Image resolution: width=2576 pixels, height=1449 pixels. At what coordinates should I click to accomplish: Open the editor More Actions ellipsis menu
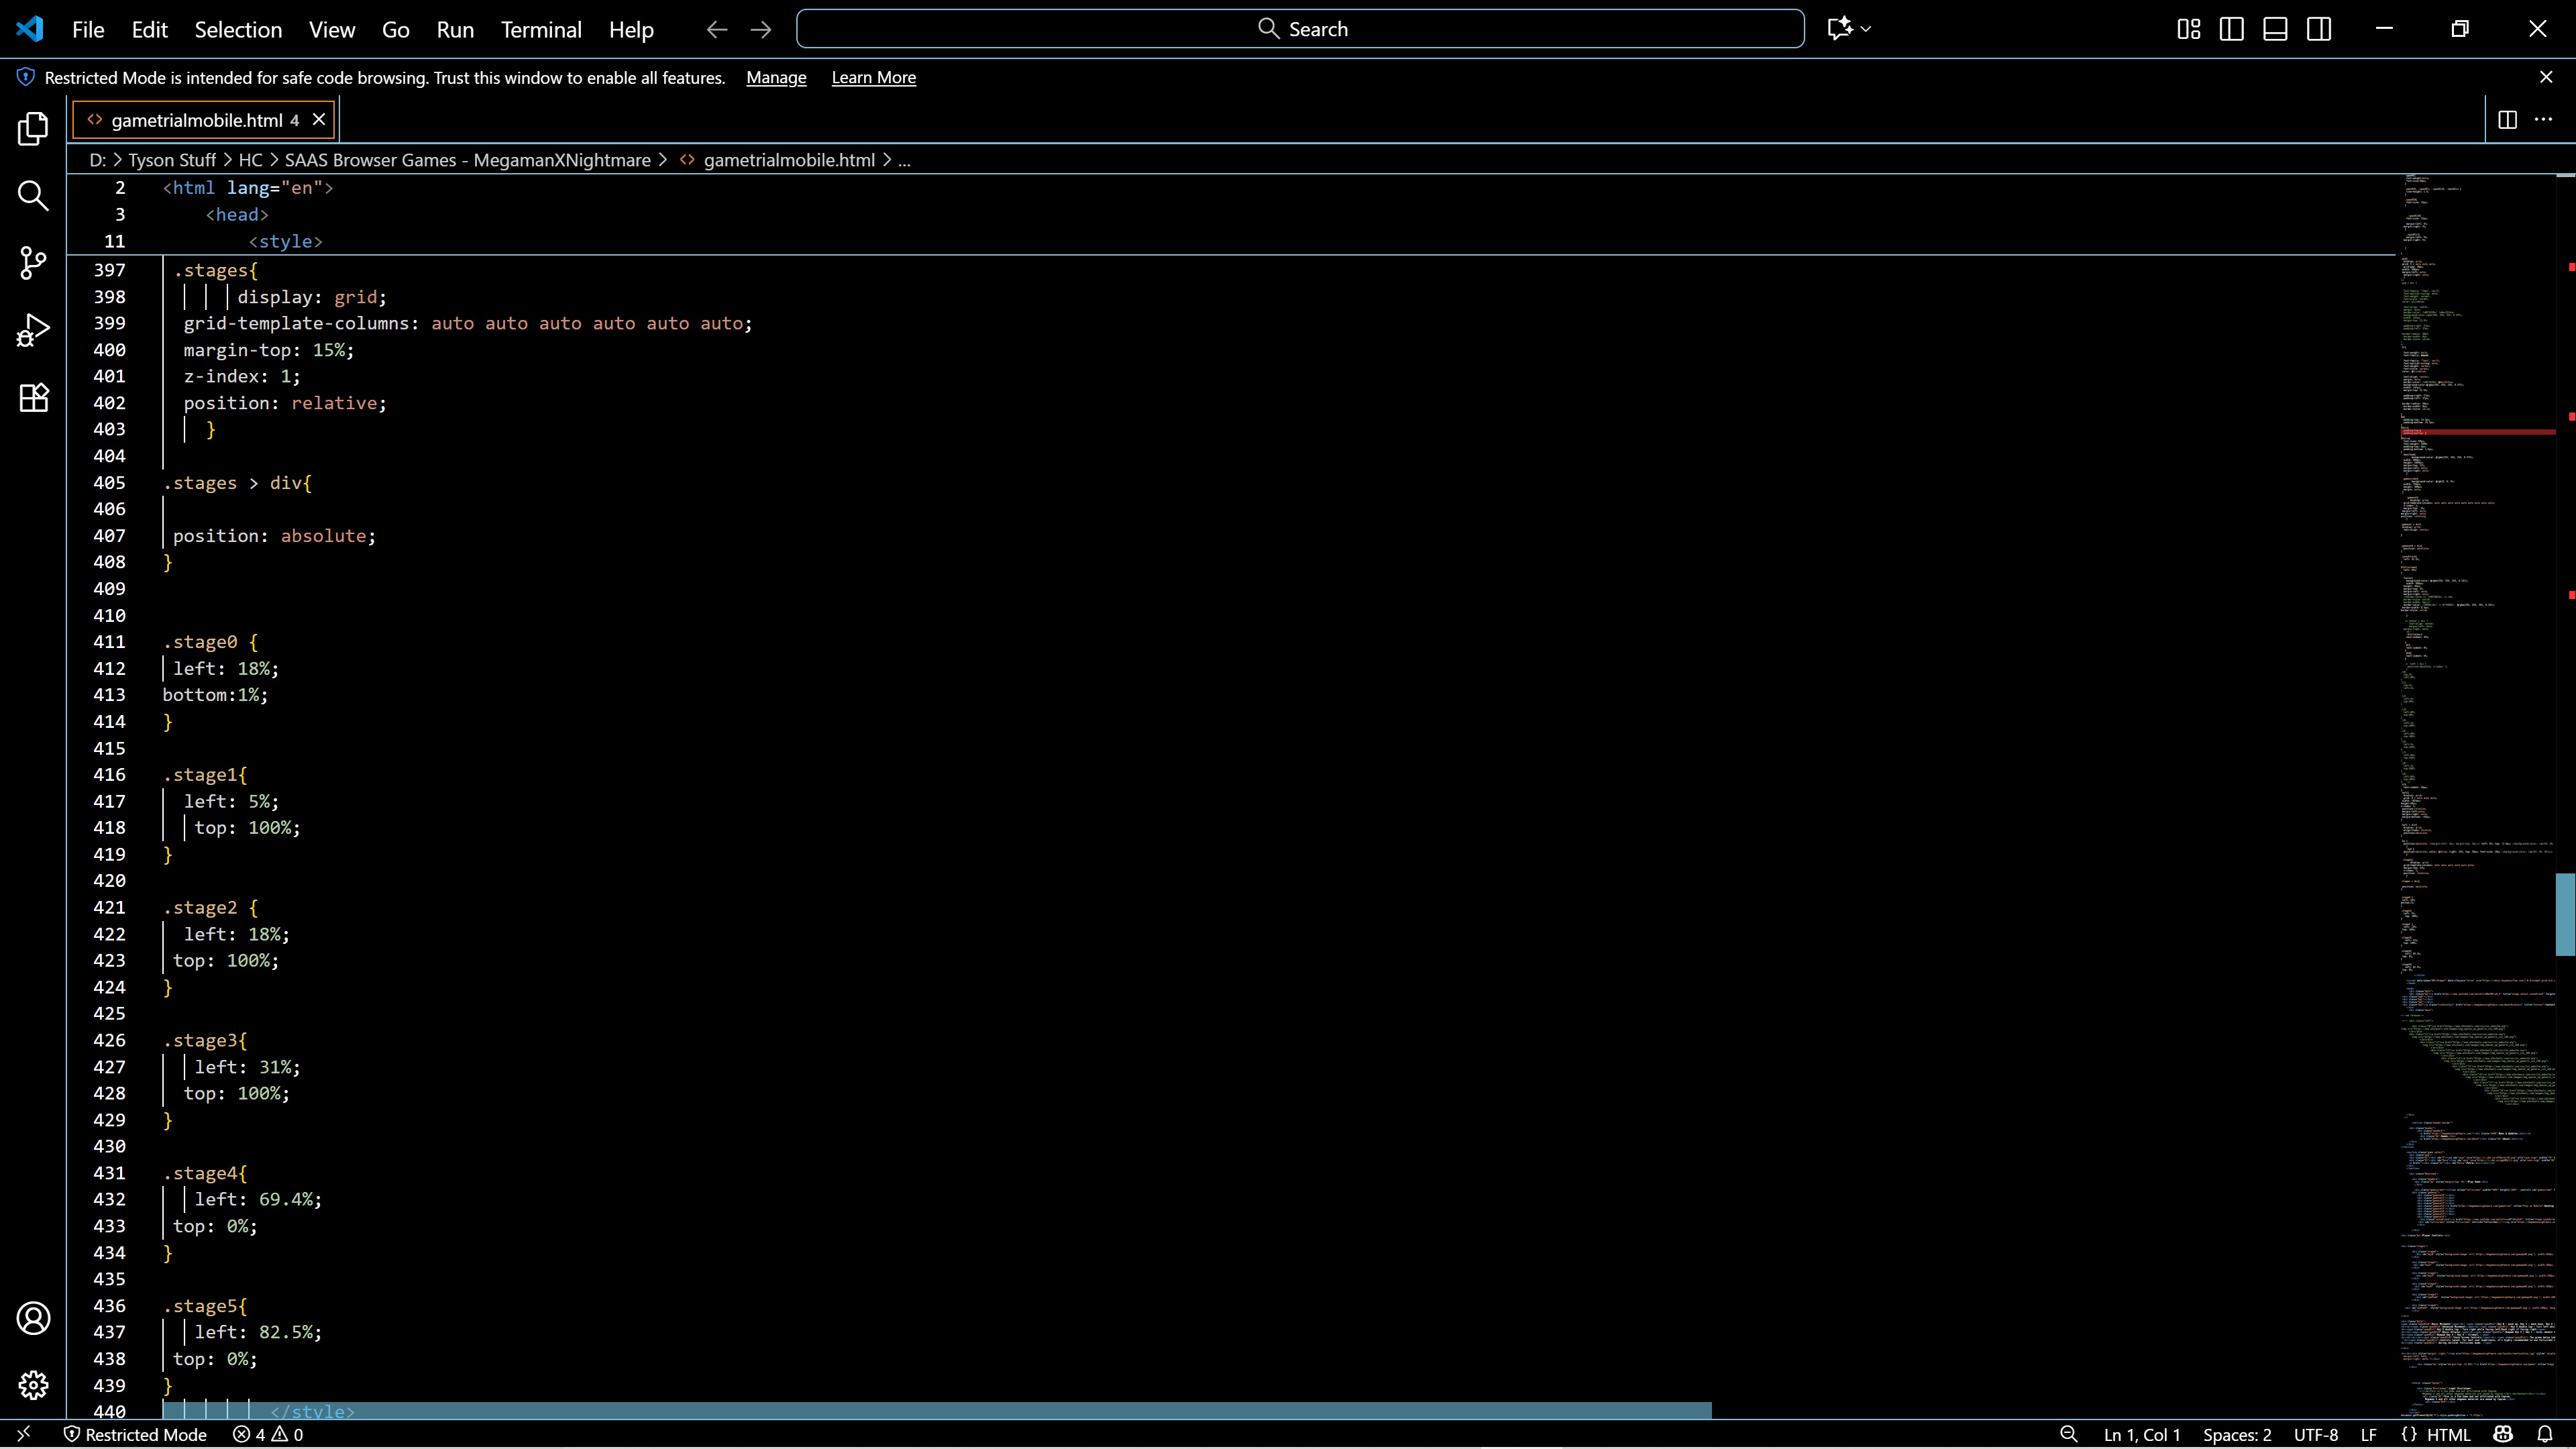pyautogui.click(x=2543, y=120)
